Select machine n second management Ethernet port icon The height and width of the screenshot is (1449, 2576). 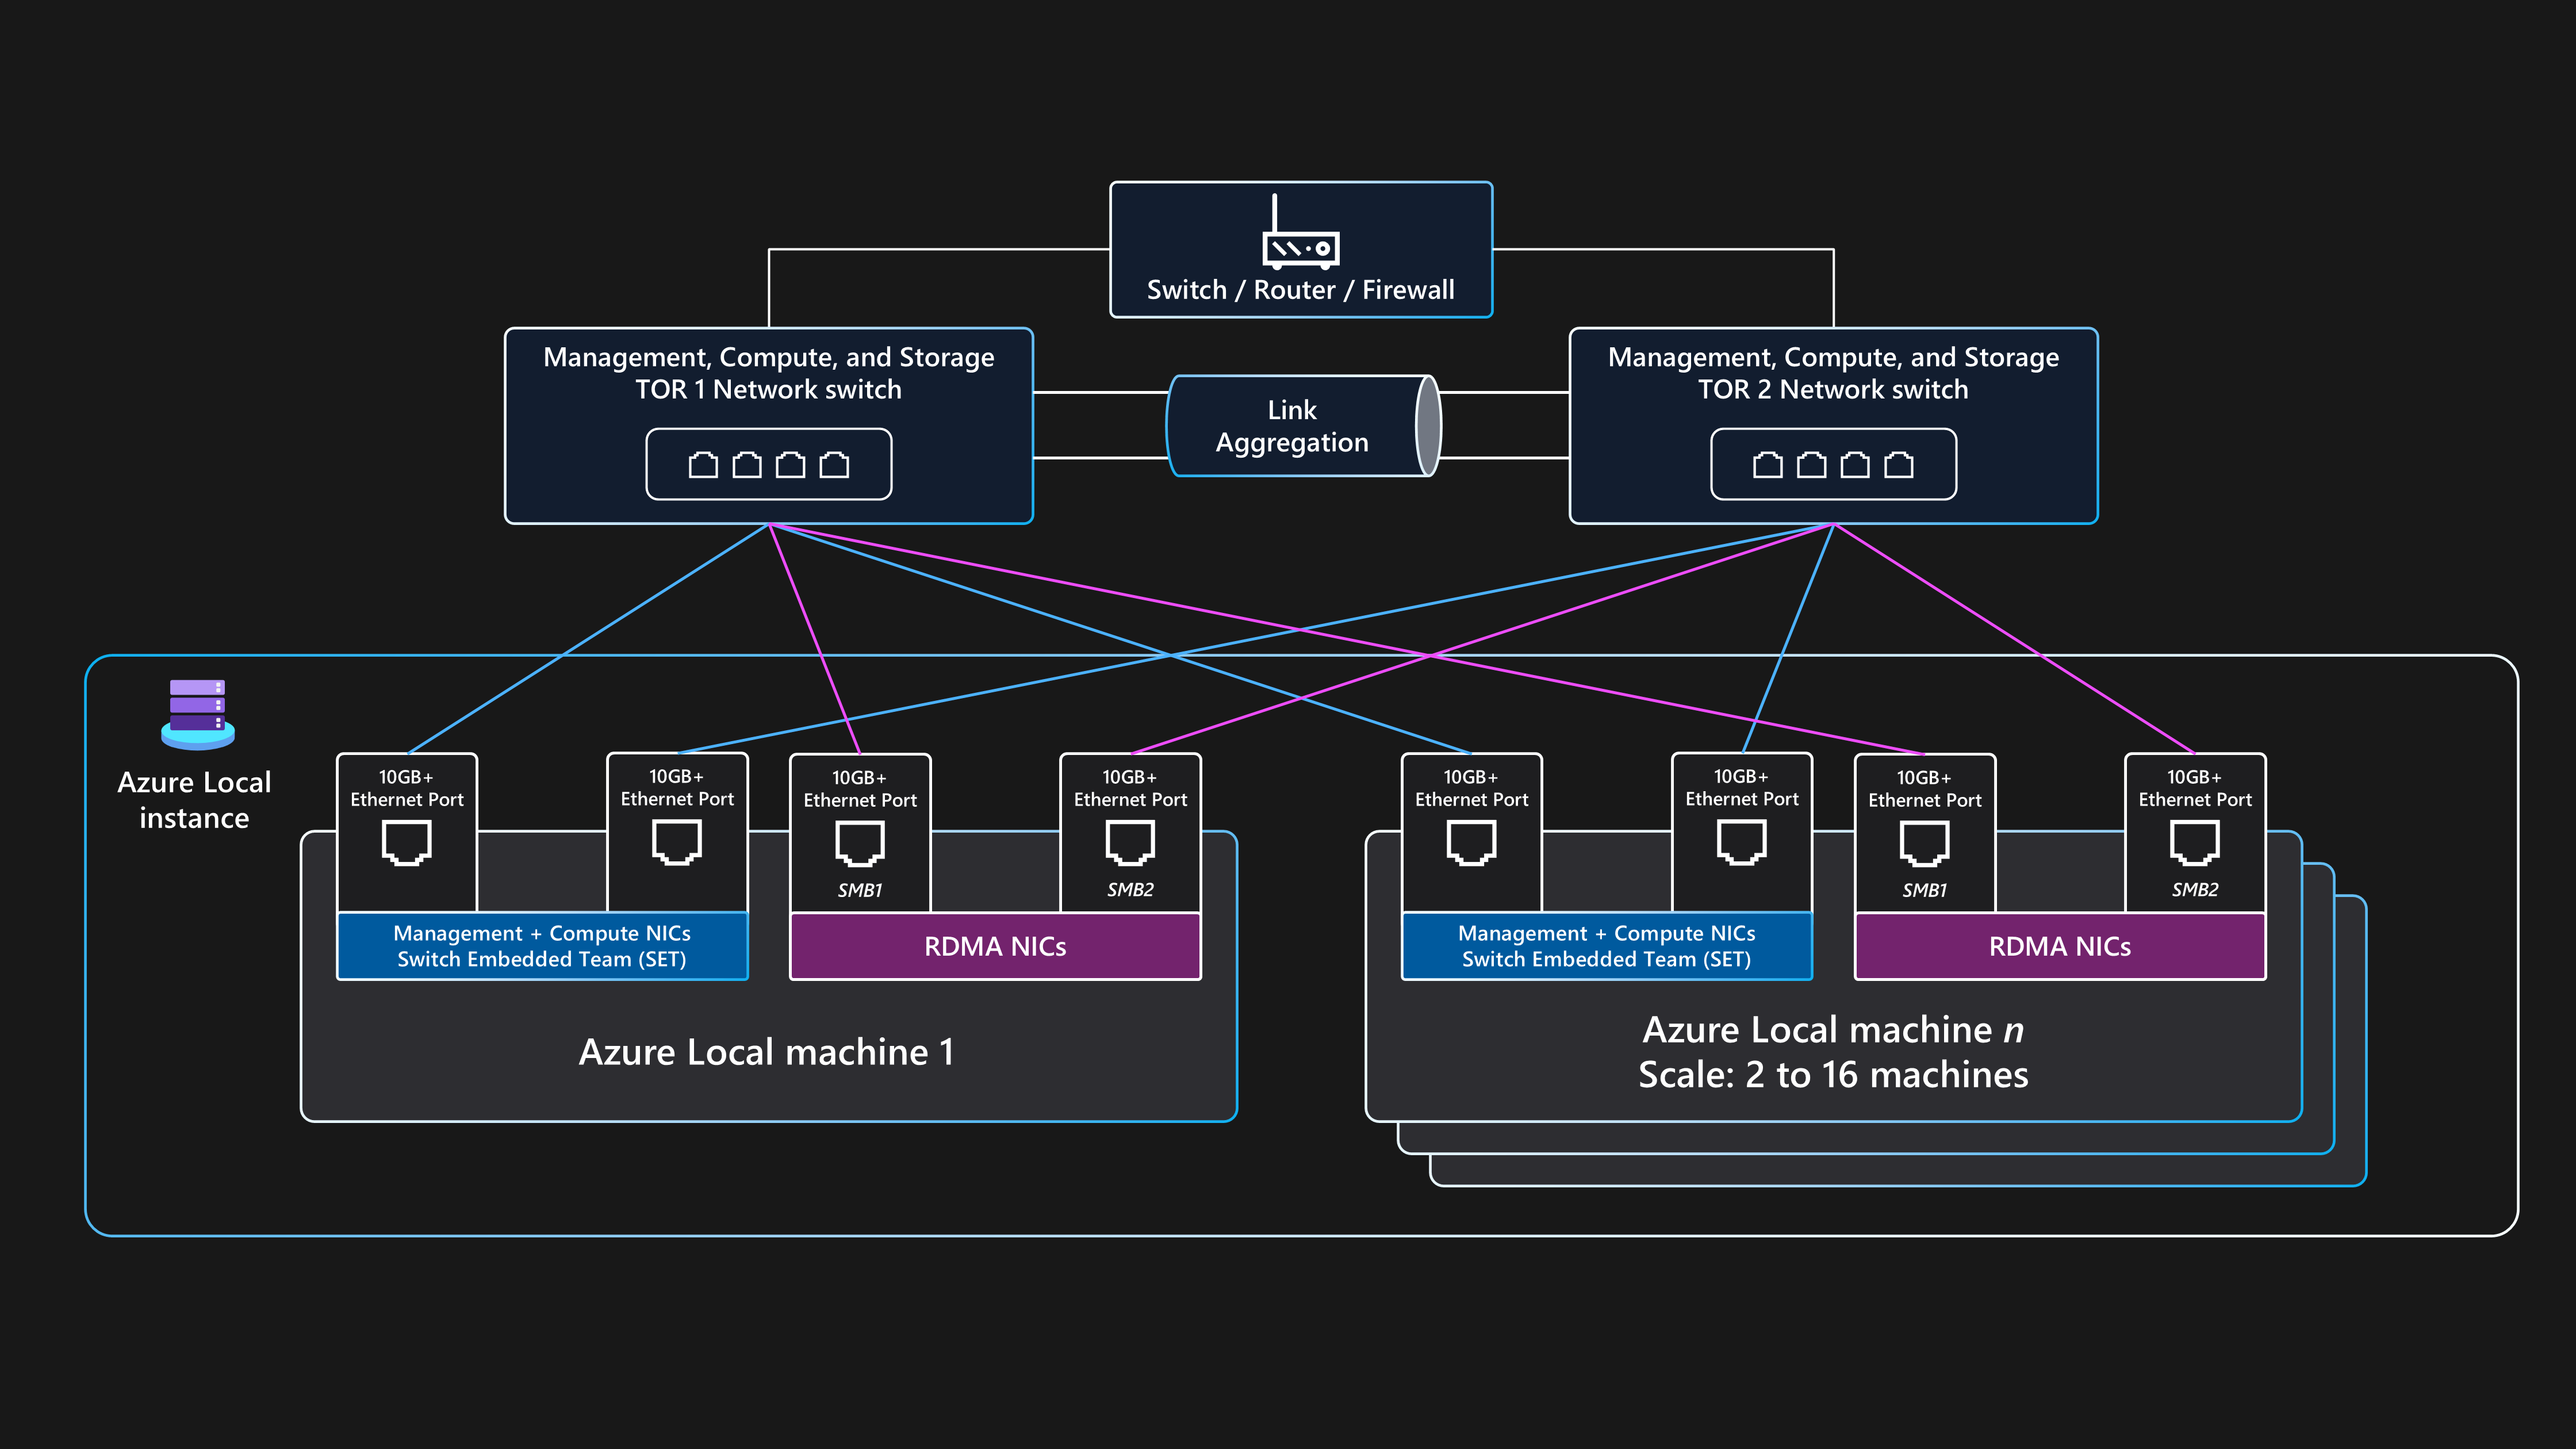(1741, 842)
